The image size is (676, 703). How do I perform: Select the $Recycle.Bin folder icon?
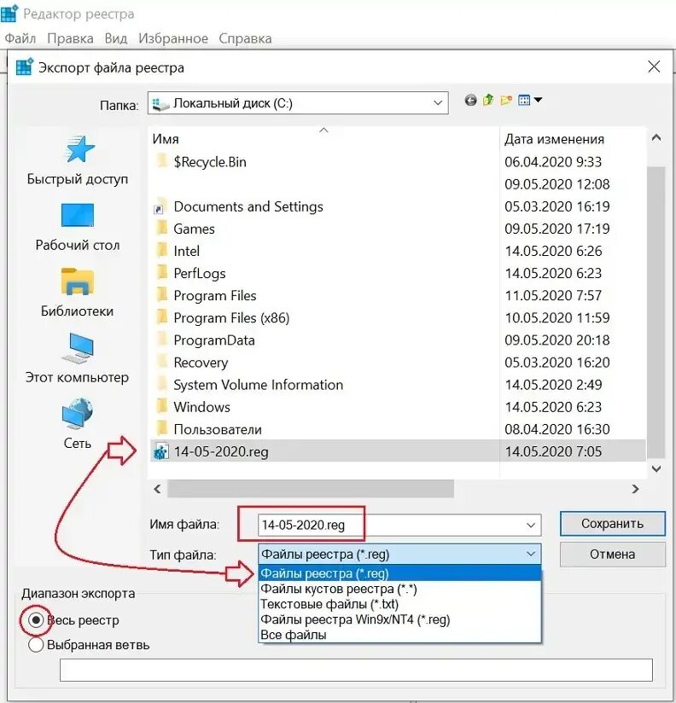pyautogui.click(x=161, y=161)
